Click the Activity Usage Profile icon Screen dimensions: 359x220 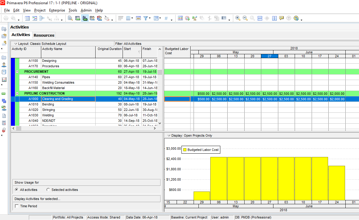pyautogui.click(x=85, y=18)
